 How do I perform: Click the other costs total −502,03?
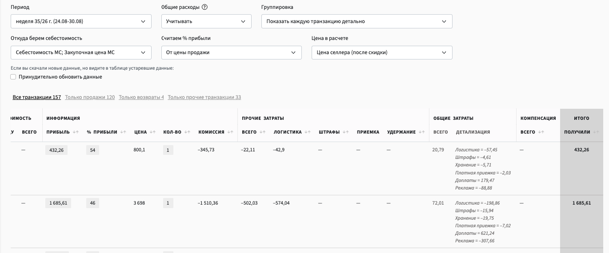[x=249, y=203]
